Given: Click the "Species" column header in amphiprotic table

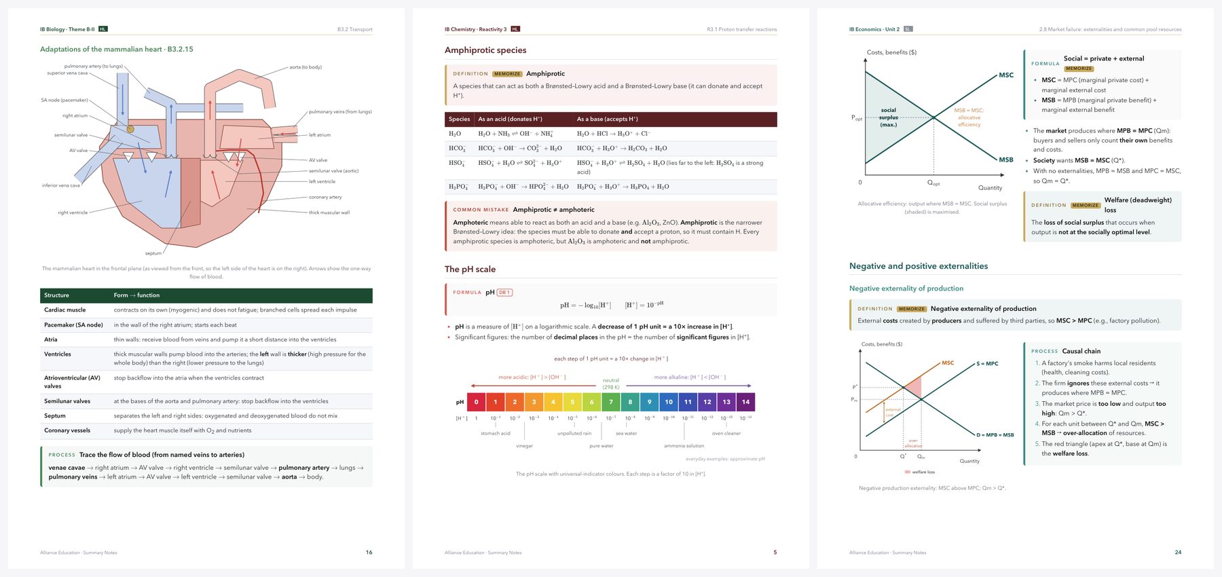Looking at the screenshot, I should [x=459, y=119].
